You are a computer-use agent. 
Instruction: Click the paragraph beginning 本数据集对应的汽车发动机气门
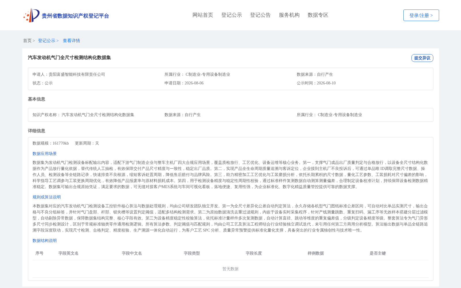tap(230, 218)
